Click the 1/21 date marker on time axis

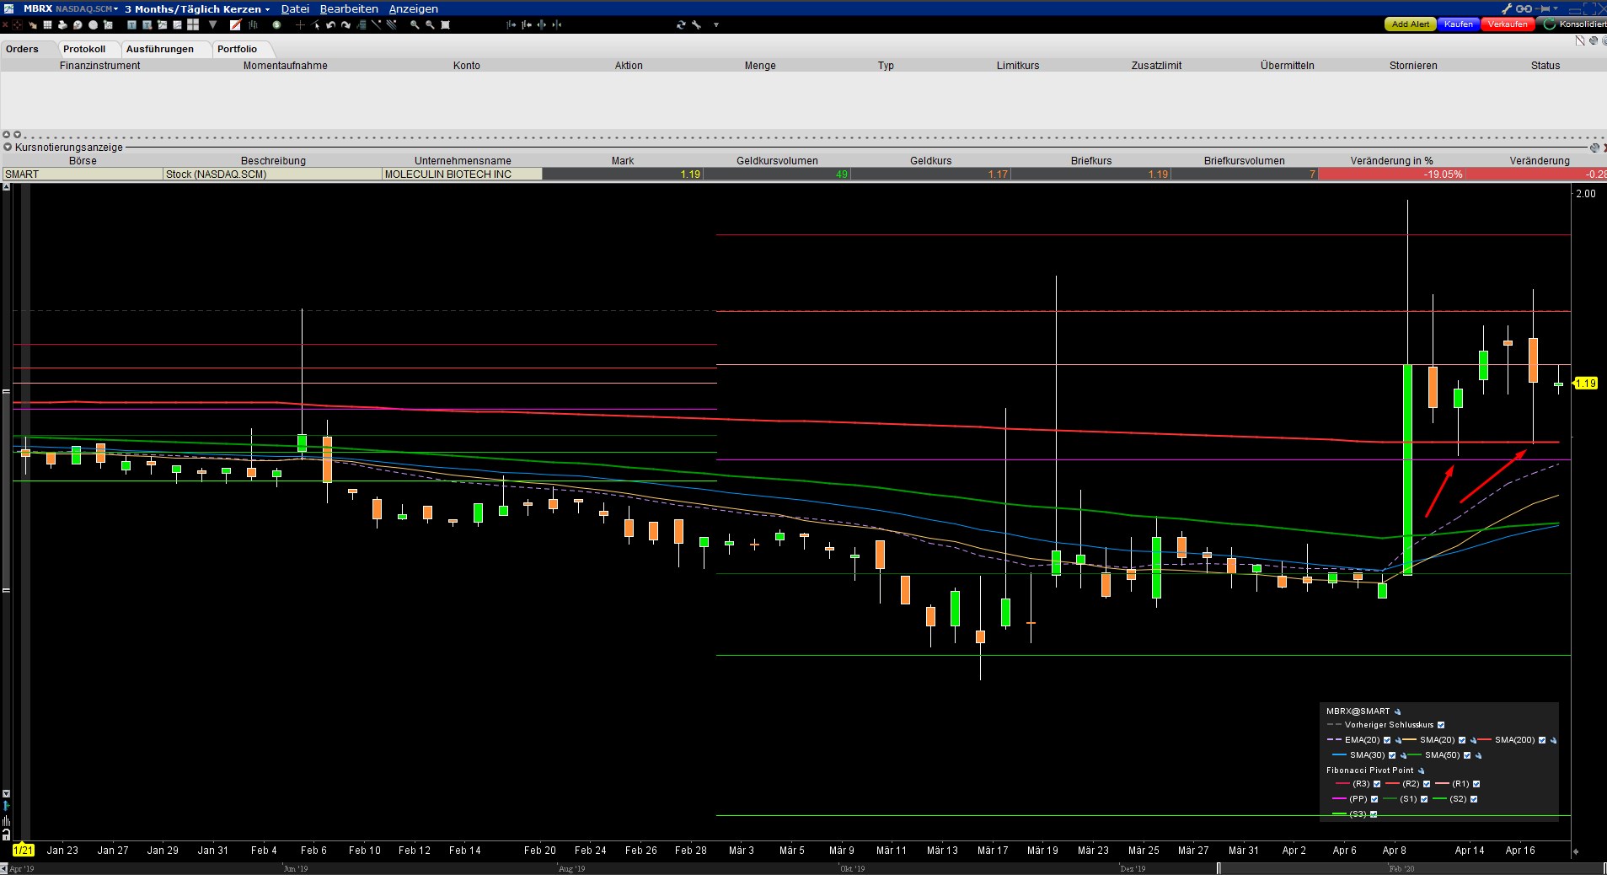pos(24,850)
